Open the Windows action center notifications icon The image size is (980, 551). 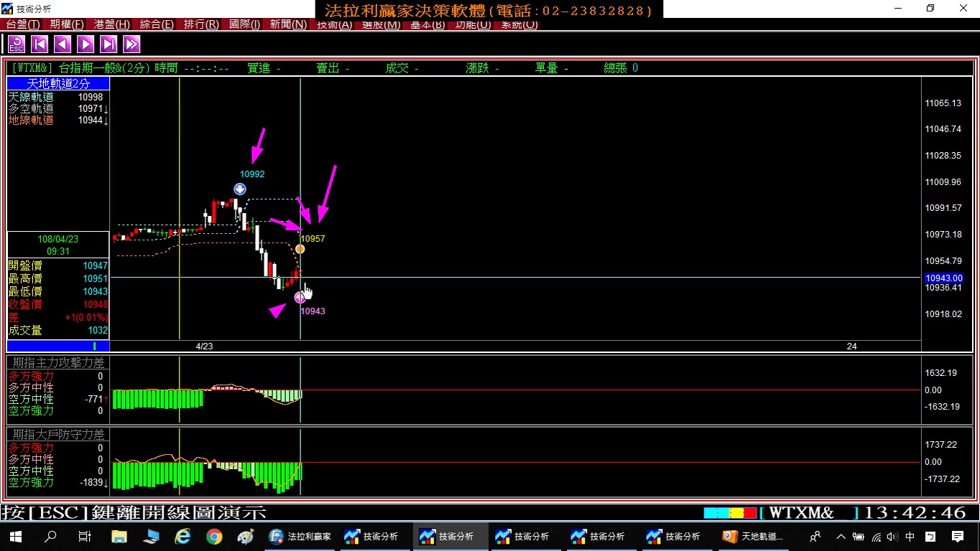tap(958, 536)
